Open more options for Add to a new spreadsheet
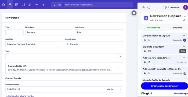This screenshot has height=97, width=188. [x=184, y=58]
